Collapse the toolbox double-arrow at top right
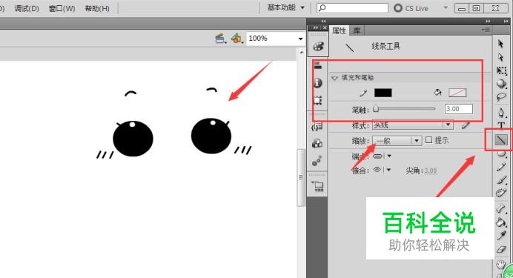 [506, 21]
